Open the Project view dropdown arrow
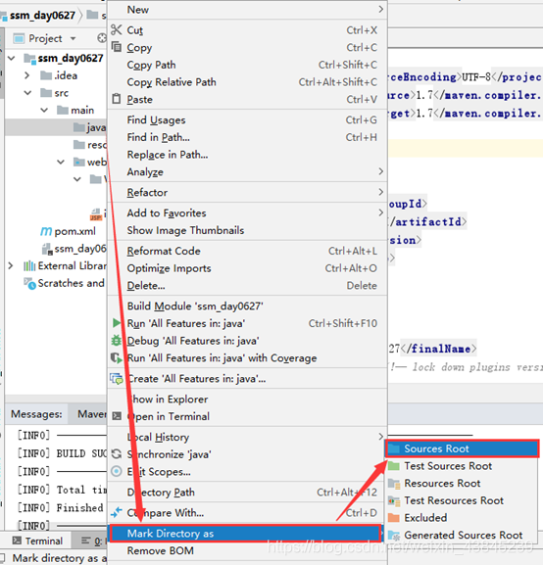543x565 pixels. 73,38
